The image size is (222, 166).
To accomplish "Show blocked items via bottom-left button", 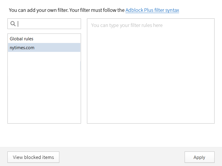I will 33,157.
